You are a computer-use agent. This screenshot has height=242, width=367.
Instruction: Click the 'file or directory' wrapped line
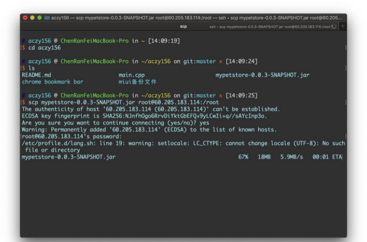click(53, 150)
